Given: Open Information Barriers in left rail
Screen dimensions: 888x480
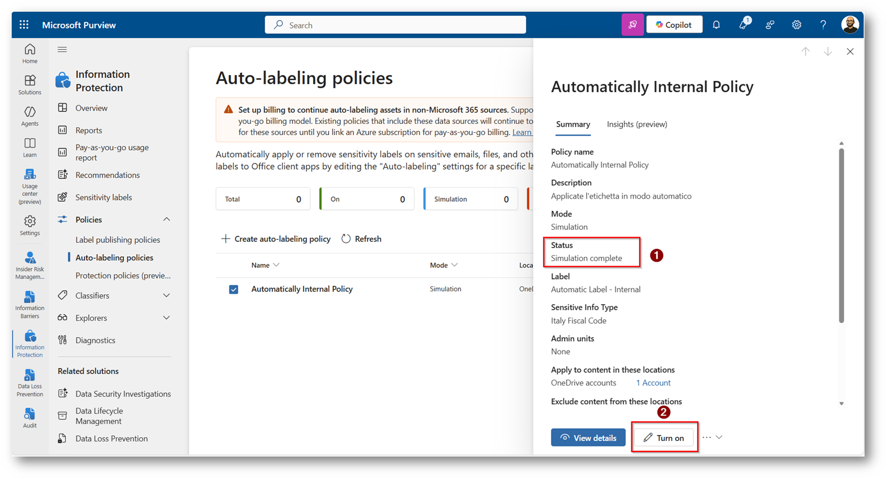Looking at the screenshot, I should 30,304.
